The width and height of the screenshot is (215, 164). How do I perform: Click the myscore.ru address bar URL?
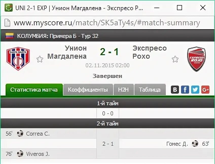107,23
